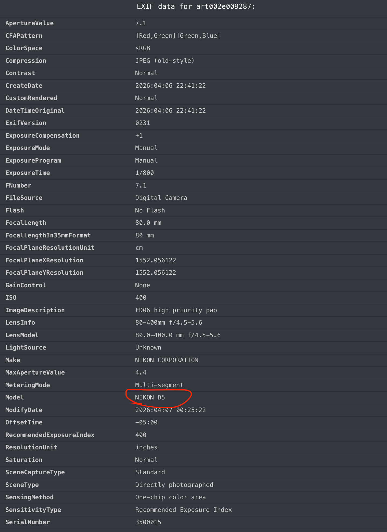This screenshot has height=532, width=387.
Task: Select the FocalPlaneXResolution number
Action: [156, 260]
